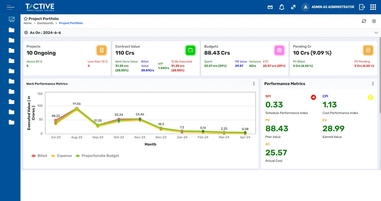381x201 pixels.
Task: Open the Work Performance Metrics options menu
Action: (x=254, y=84)
